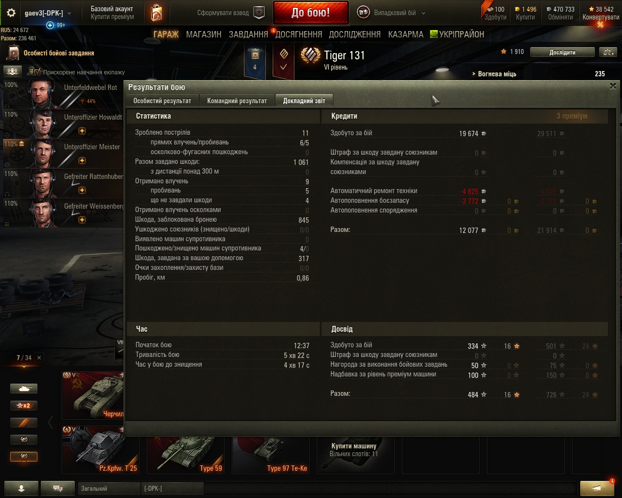The height and width of the screenshot is (498, 622).
Task: Click the platoon shield star icon
Action: coord(259,13)
